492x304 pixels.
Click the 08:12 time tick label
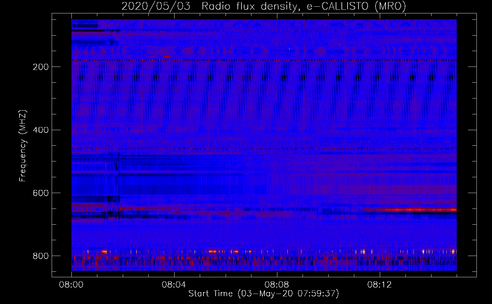coord(379,285)
